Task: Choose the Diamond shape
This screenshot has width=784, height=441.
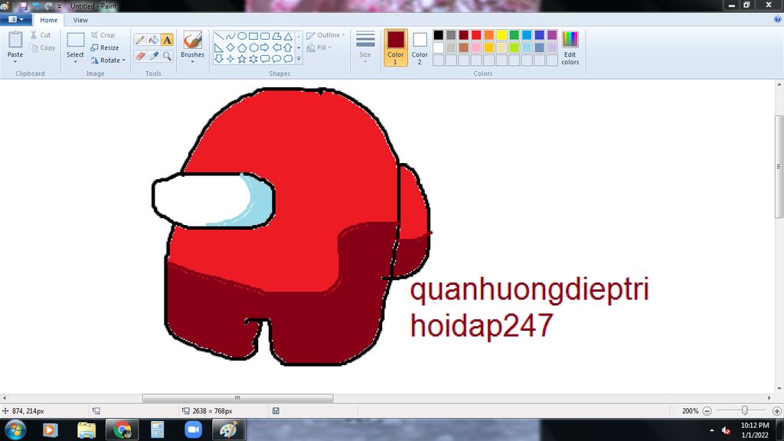Action: point(230,47)
